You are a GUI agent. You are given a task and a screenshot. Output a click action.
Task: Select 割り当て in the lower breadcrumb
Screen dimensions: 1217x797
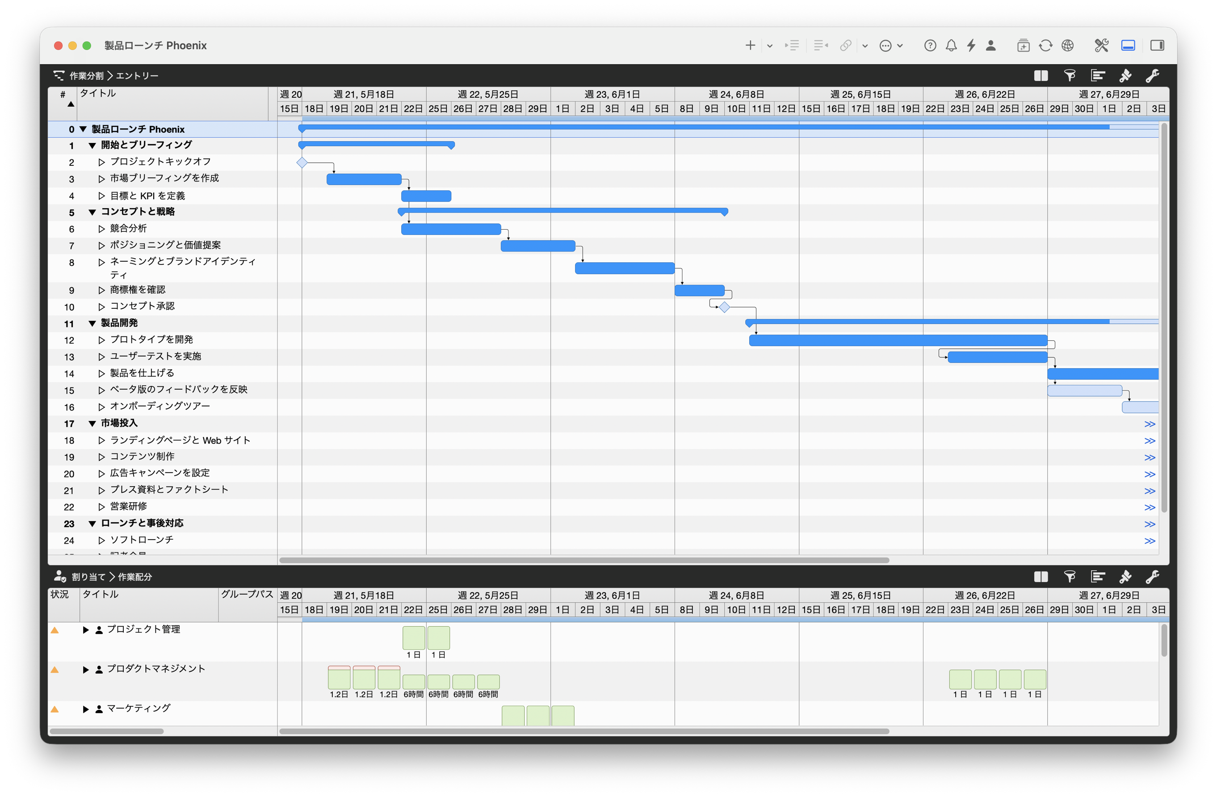[88, 577]
